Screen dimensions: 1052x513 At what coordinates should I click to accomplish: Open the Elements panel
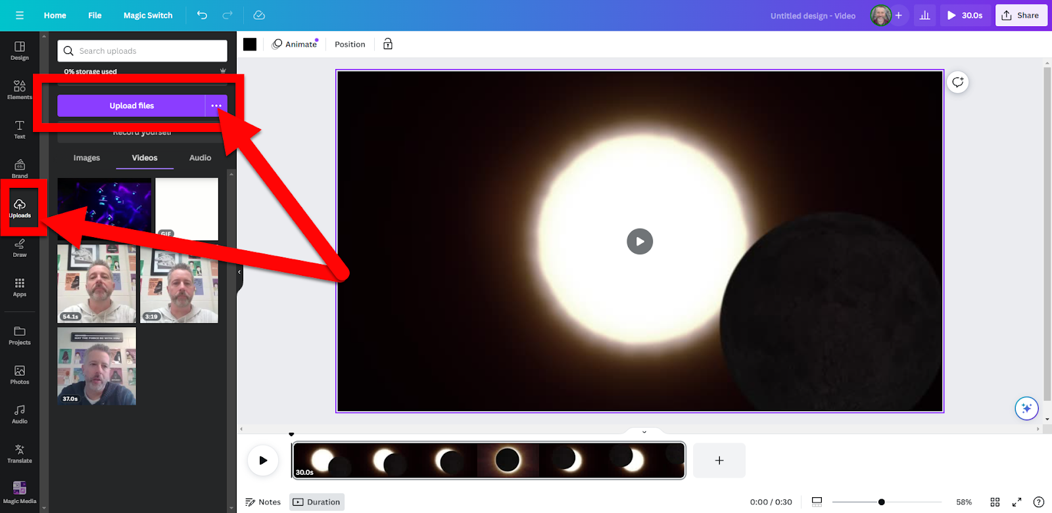coord(20,90)
